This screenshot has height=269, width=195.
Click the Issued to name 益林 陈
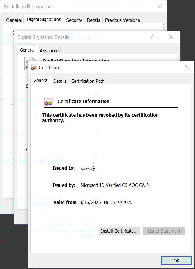tap(88, 169)
